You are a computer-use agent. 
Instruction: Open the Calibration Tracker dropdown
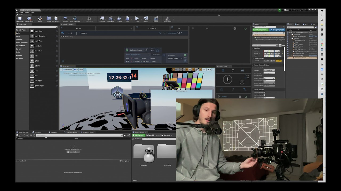pos(137,50)
